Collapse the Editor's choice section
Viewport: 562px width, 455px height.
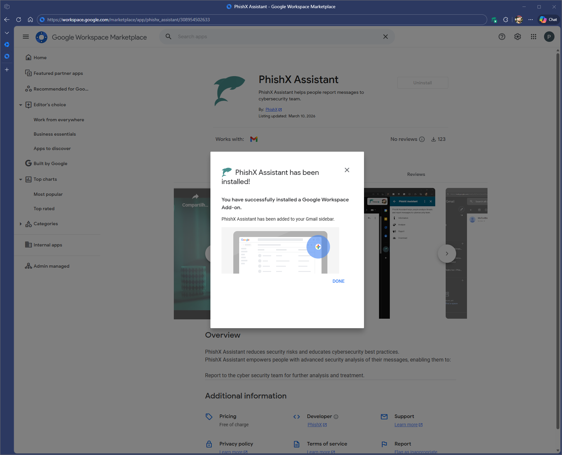point(21,105)
